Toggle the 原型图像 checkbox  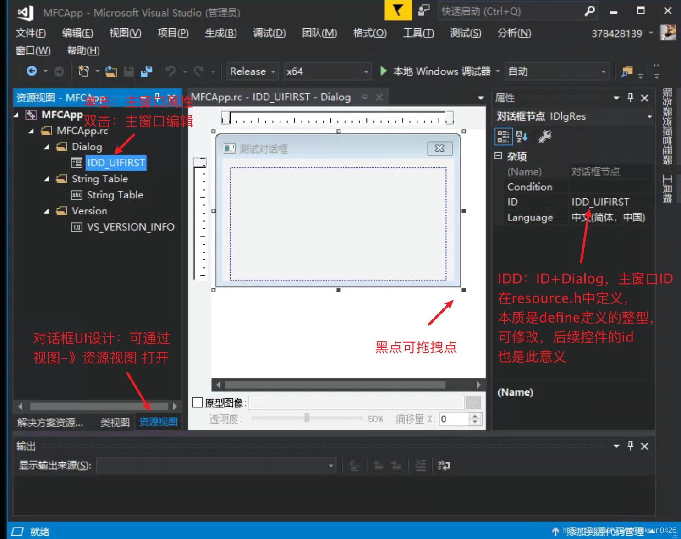[198, 402]
